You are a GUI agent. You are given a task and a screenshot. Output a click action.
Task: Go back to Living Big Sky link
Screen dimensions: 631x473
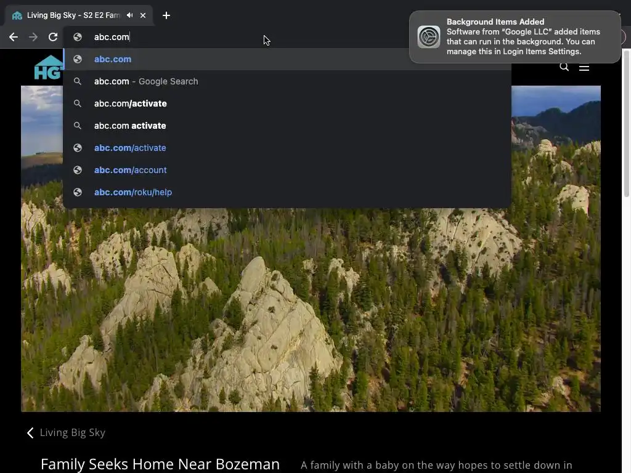pyautogui.click(x=73, y=432)
